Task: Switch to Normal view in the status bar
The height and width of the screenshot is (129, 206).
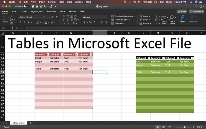Action: click(x=158, y=127)
